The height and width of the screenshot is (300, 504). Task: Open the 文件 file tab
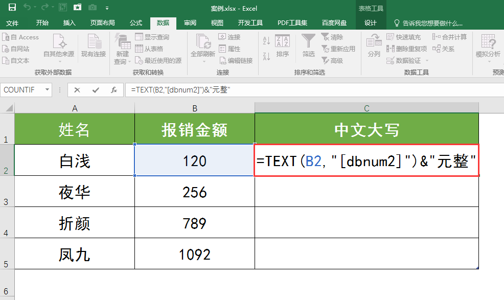tap(12, 23)
